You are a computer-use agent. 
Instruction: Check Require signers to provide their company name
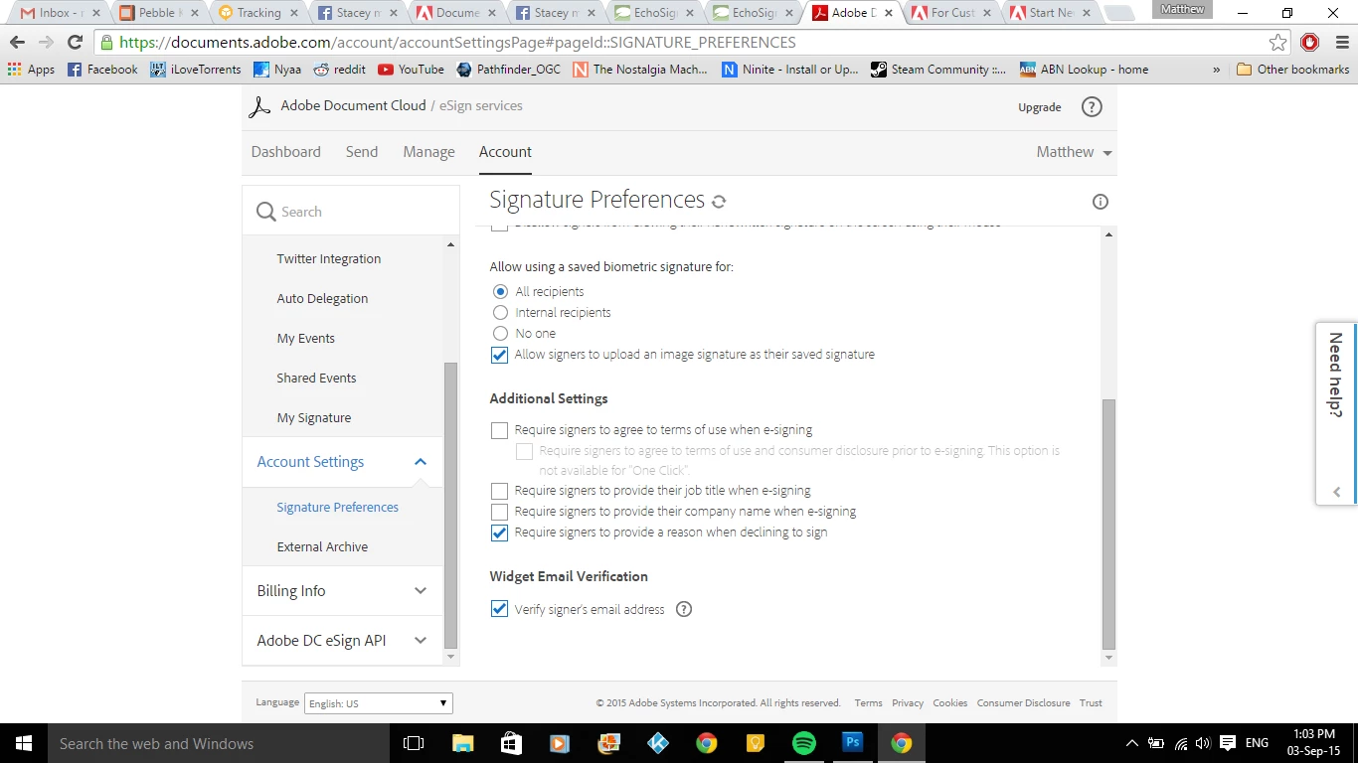499,512
